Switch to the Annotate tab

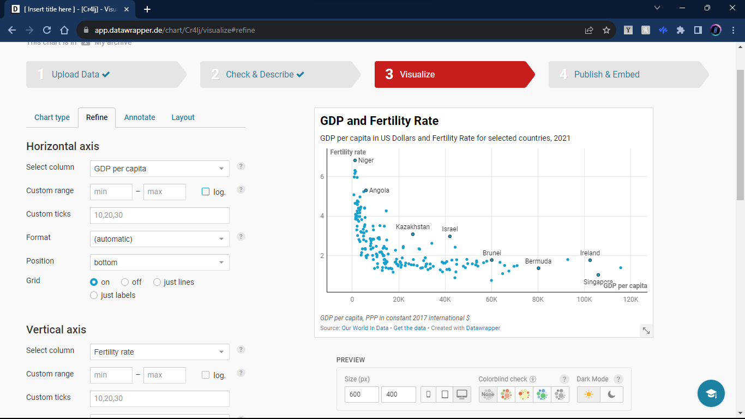[140, 117]
